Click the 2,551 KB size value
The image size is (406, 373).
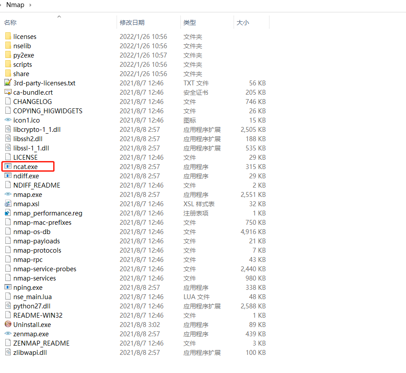click(x=253, y=195)
